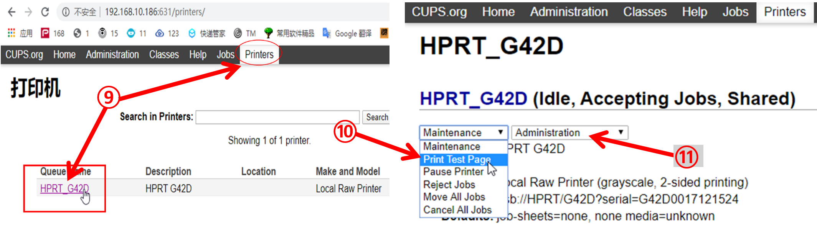Image resolution: width=817 pixels, height=234 pixels.
Task: Open the site security info icon
Action: (x=66, y=12)
